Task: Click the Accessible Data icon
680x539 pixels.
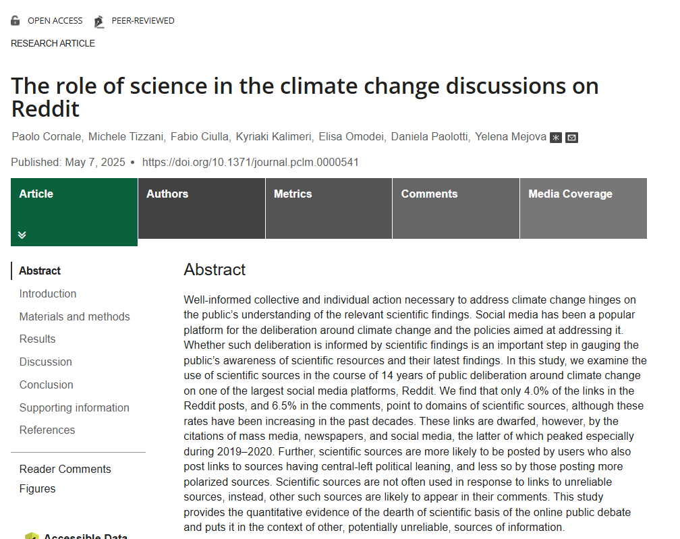Action: pyautogui.click(x=32, y=536)
